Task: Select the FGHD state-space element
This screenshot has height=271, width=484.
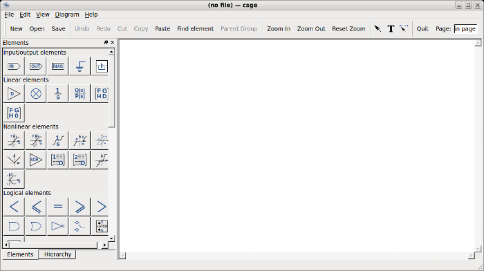Action: 101,93
